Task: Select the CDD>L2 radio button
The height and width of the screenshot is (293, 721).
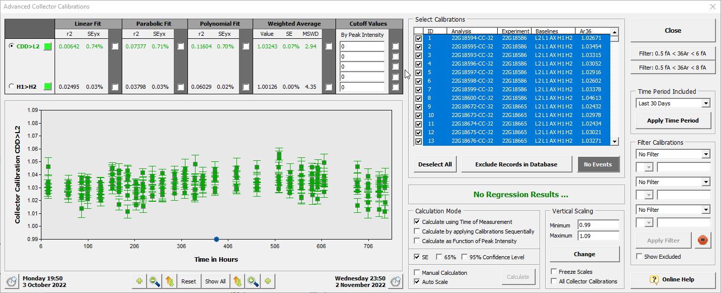Action: (x=12, y=46)
